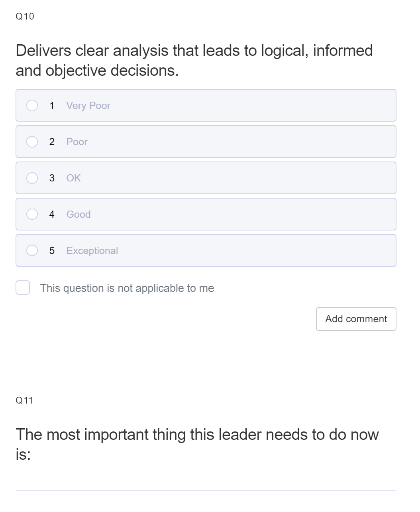Tick the not applicable checkbox
Image resolution: width=420 pixels, height=512 pixels.
(23, 288)
